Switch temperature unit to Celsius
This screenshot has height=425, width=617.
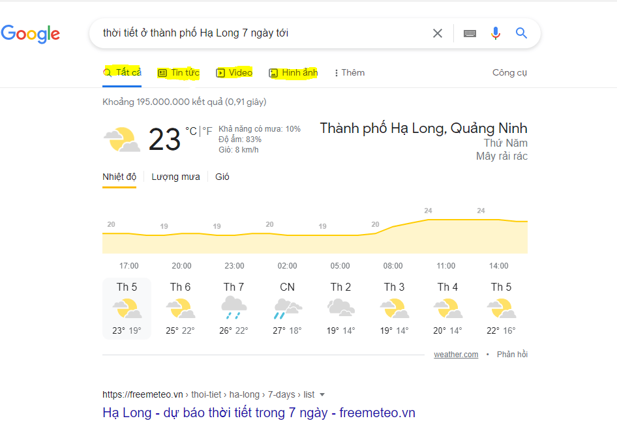click(x=191, y=131)
